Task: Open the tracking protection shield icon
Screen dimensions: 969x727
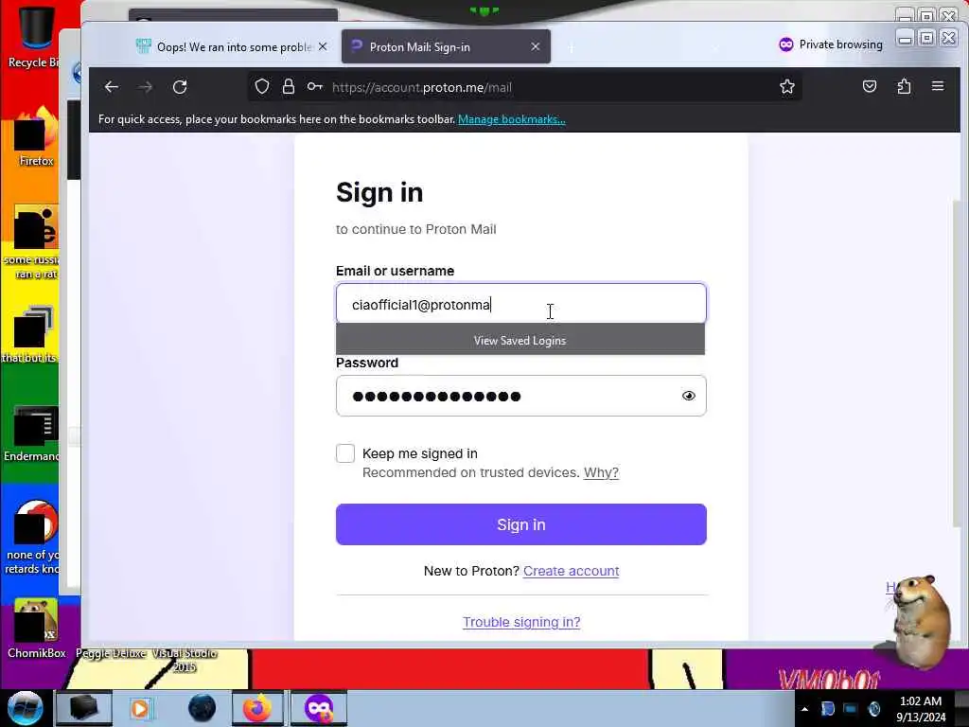Action: pyautogui.click(x=262, y=86)
